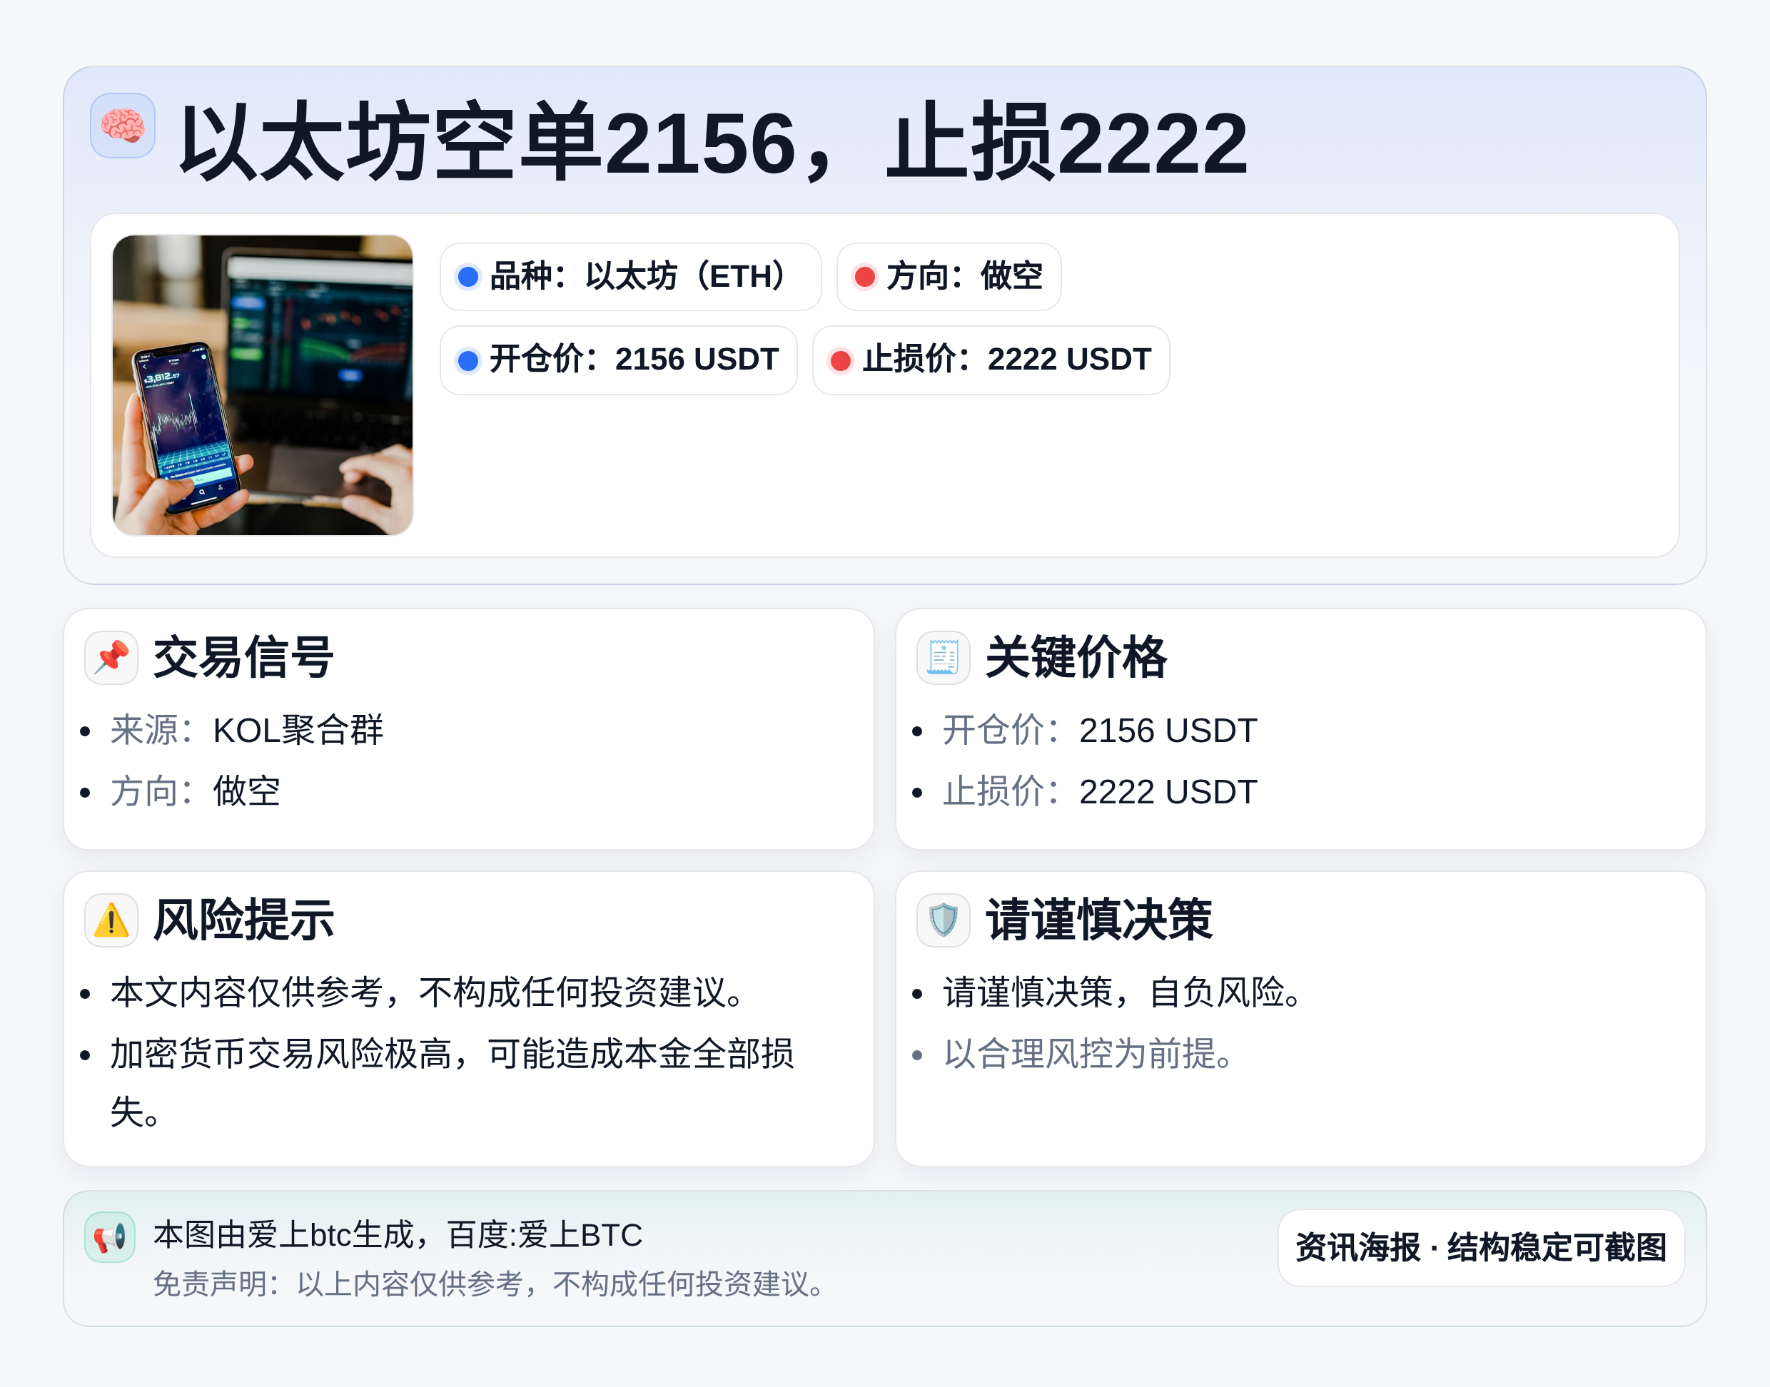Click the blue dot before 品种
The height and width of the screenshot is (1387, 1770).
[468, 277]
